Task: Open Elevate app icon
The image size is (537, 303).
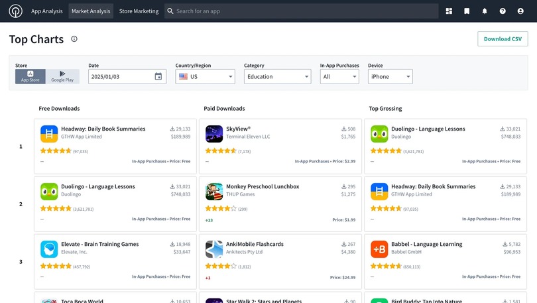Action: click(x=49, y=249)
